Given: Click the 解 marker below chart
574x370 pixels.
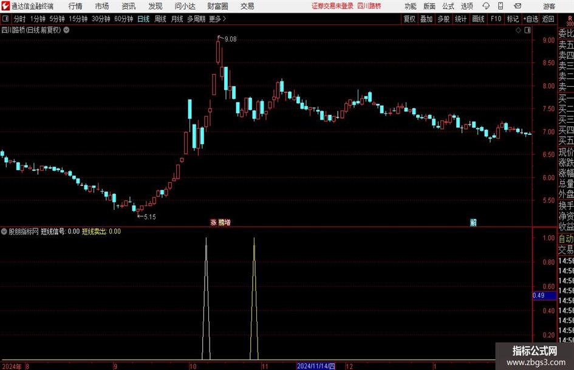Looking at the screenshot, I should click(x=473, y=222).
